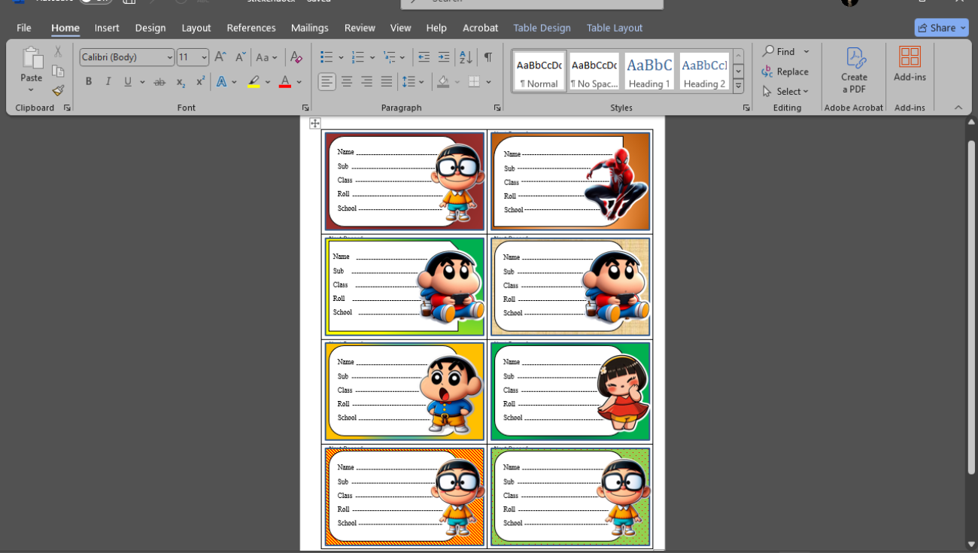
Task: Switch to the Table Design tab
Action: click(542, 28)
